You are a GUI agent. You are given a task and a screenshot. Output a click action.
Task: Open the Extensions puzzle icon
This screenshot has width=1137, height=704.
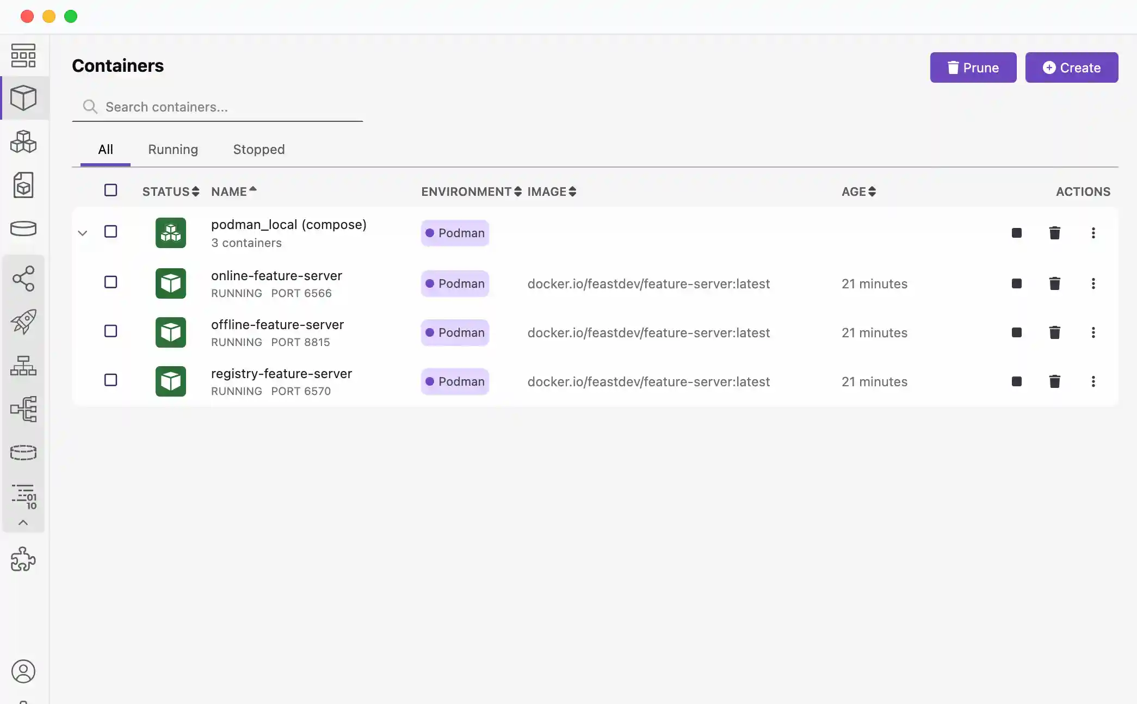point(23,559)
